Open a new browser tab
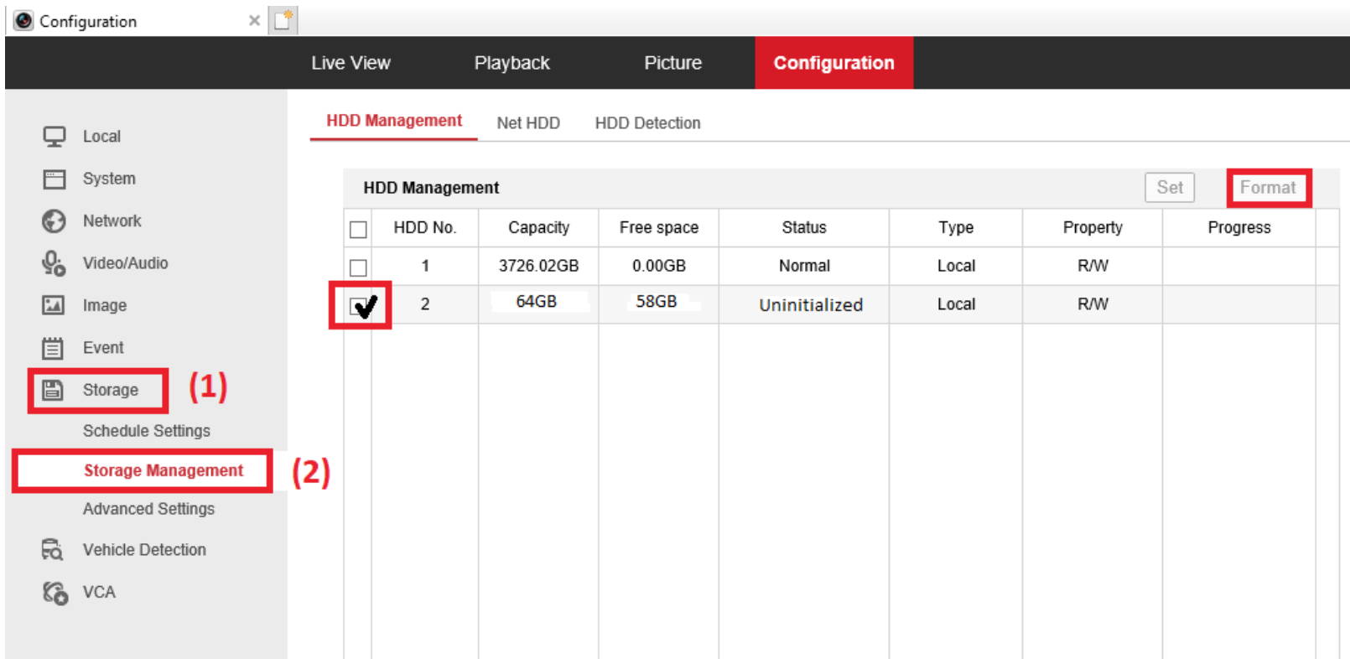The height and width of the screenshot is (659, 1350). click(283, 20)
